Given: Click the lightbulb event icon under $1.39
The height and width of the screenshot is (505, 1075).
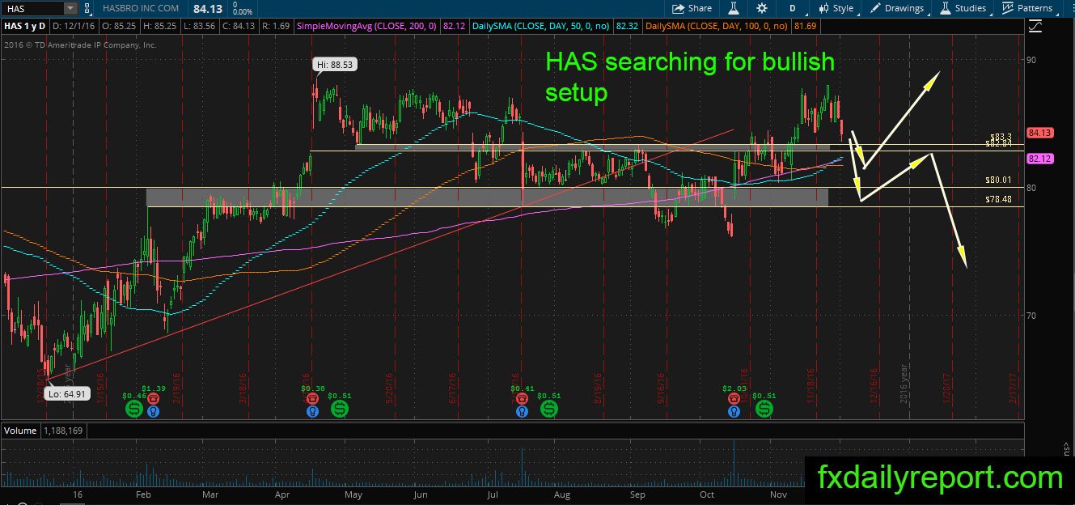Looking at the screenshot, I should point(153,411).
